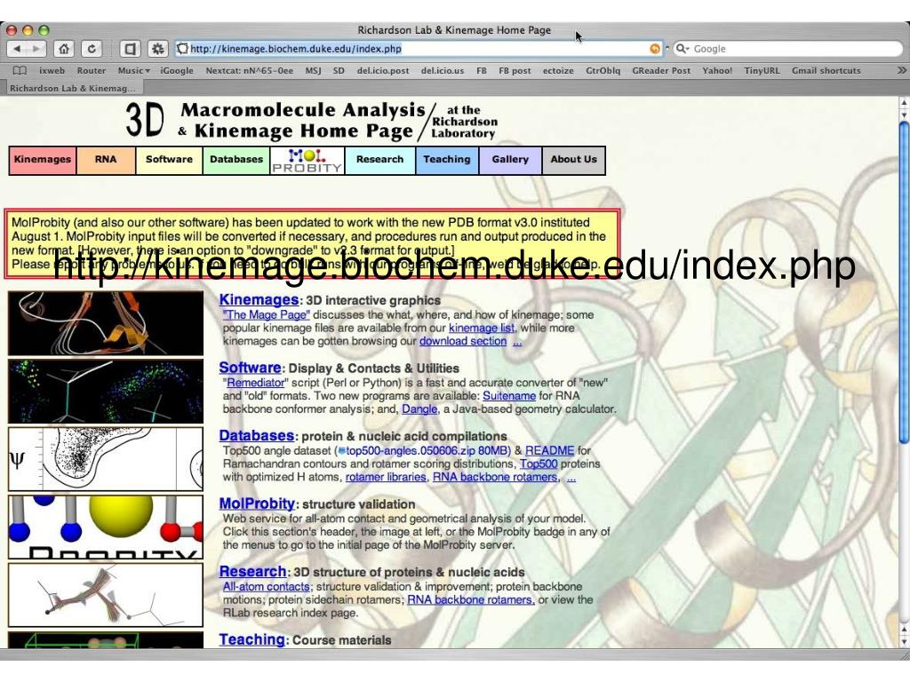This screenshot has height=682, width=910.
Task: Open the Teaching navigation tab
Action: coord(447,160)
